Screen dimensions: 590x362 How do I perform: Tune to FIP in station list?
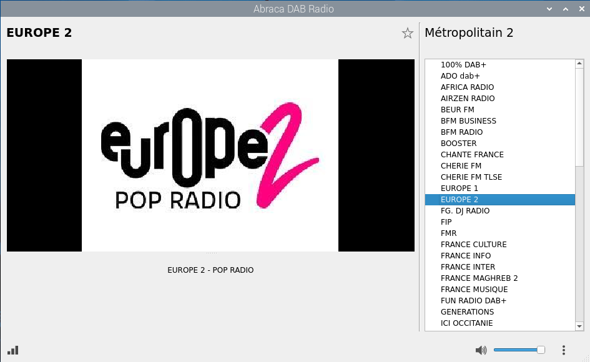tap(446, 222)
